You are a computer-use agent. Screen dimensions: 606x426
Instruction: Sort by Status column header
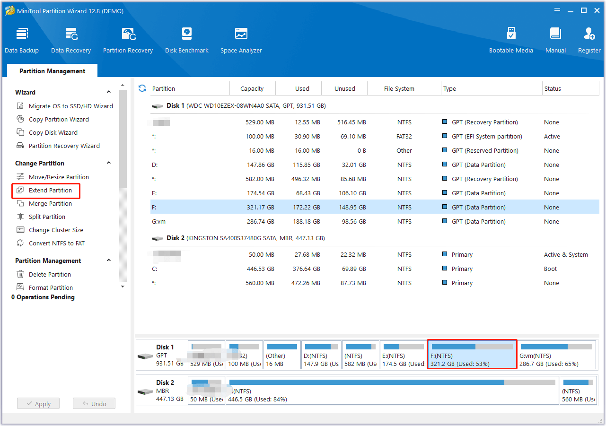[x=571, y=88]
